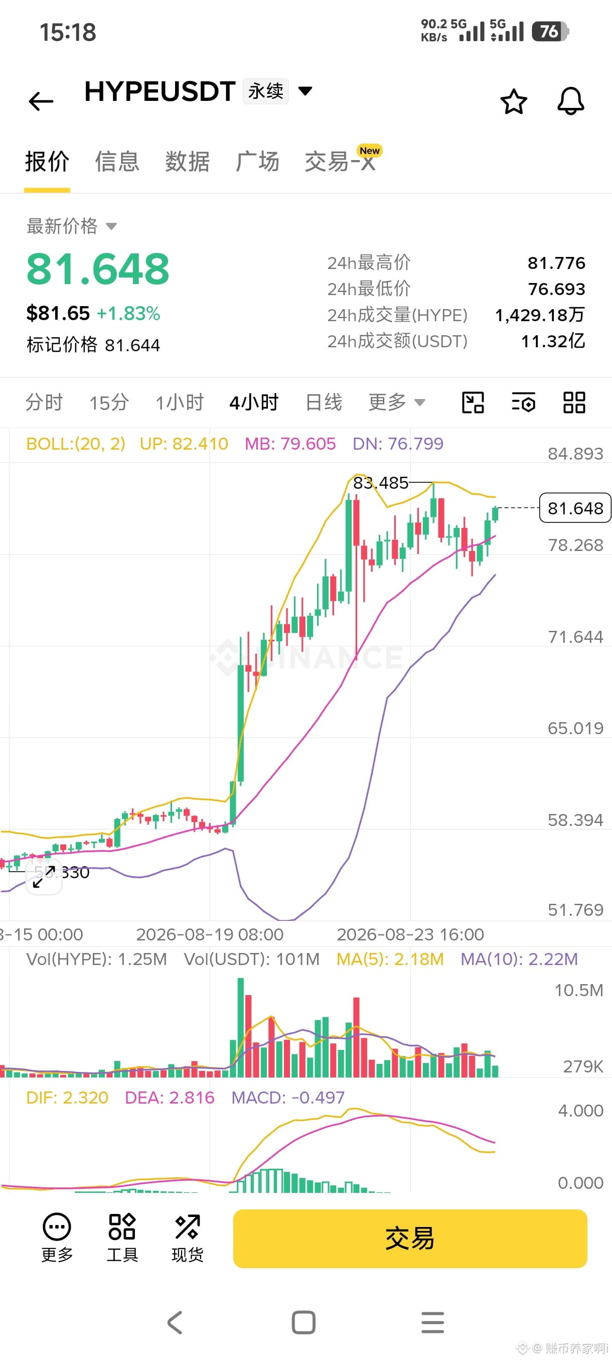The image size is (612, 1361).
Task: Tap 24h成交量 1,429.18万 value
Action: [540, 316]
